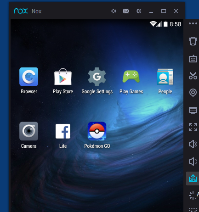199x212 pixels.
Task: Launch the Play Store app
Action: click(63, 77)
